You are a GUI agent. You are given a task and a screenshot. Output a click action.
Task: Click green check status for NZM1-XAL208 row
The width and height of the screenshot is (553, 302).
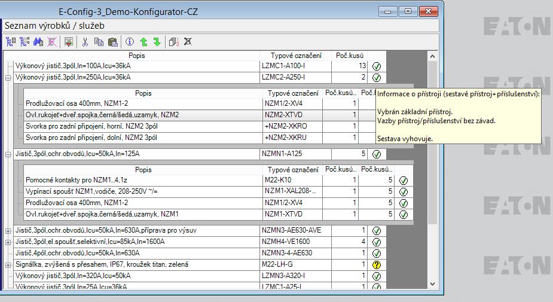point(403,191)
